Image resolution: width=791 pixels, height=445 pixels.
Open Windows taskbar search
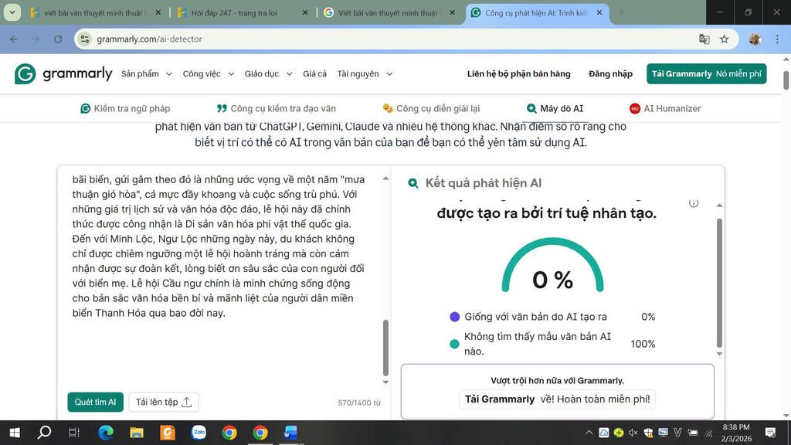[44, 433]
